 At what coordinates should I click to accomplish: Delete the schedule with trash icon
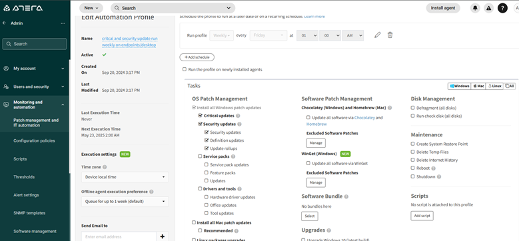[390, 35]
